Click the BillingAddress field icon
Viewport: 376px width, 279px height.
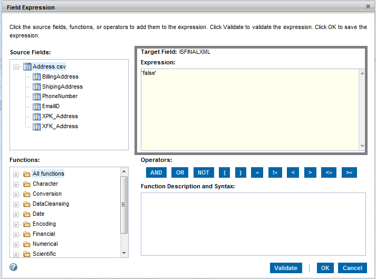click(x=36, y=76)
